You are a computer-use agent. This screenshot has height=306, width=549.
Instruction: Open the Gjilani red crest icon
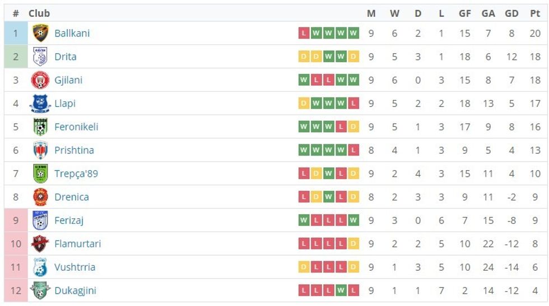coord(40,80)
